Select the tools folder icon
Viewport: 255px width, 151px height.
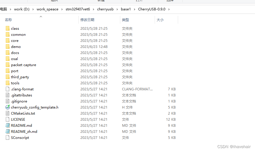tap(8, 83)
